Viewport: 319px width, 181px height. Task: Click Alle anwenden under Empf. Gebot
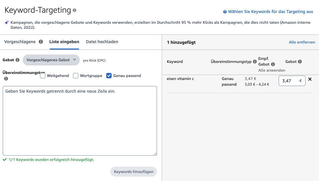tap(272, 70)
